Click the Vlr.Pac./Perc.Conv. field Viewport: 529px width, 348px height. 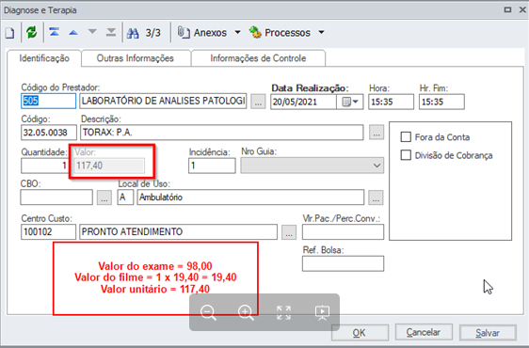point(343,232)
